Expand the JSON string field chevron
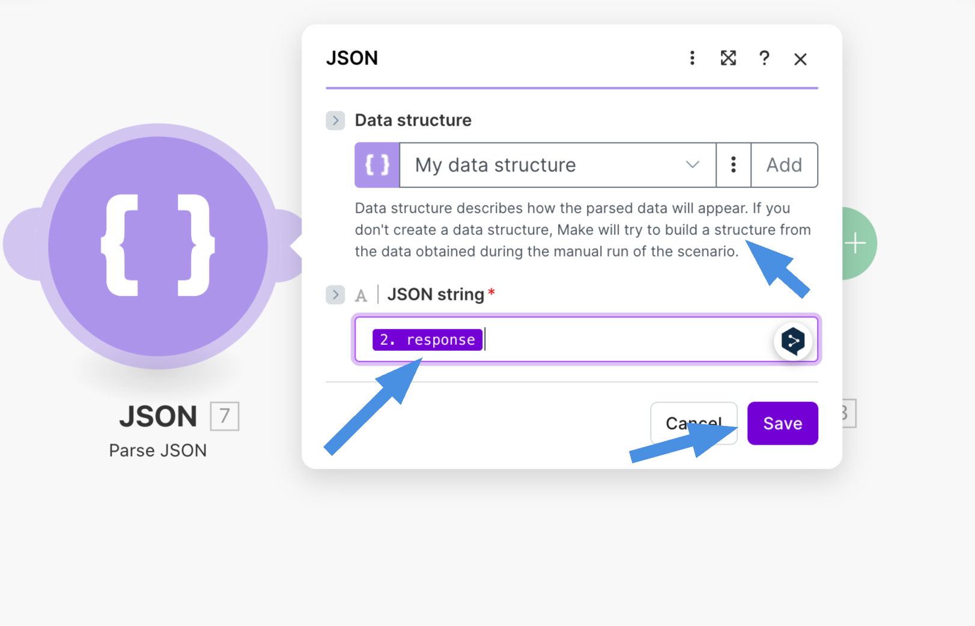The image size is (975, 626). point(335,294)
